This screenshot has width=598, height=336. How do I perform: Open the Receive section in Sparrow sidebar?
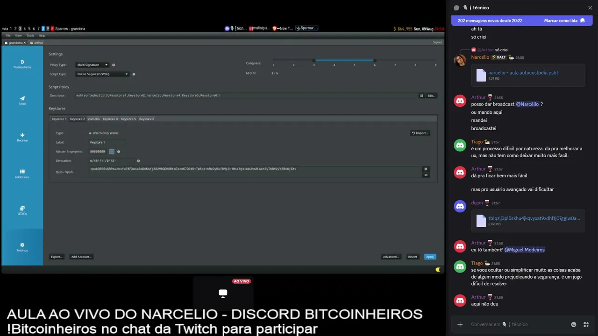coord(22,137)
